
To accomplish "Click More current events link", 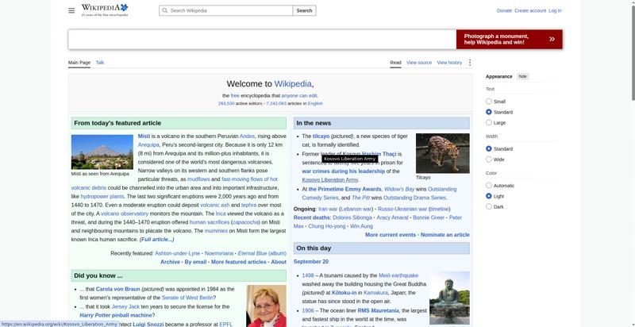I will tap(391, 235).
